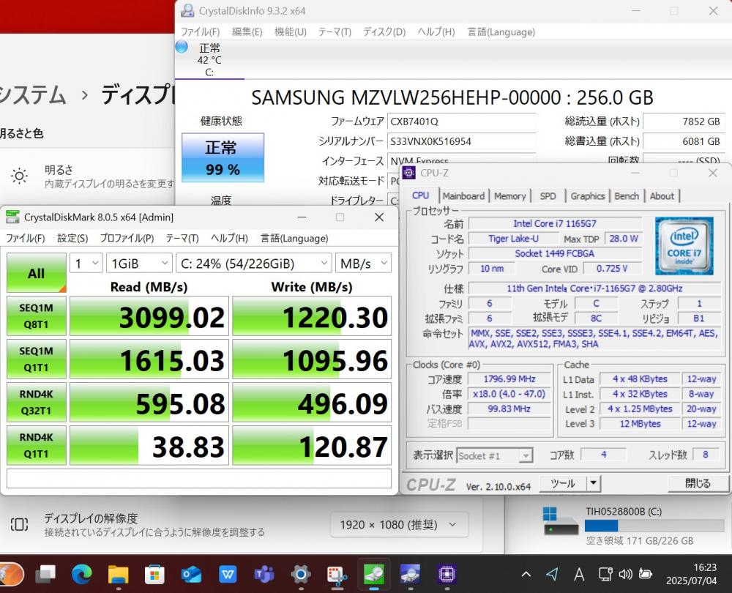Switch to the SPD tab in CPU-Z
732x593 pixels.
(x=548, y=196)
